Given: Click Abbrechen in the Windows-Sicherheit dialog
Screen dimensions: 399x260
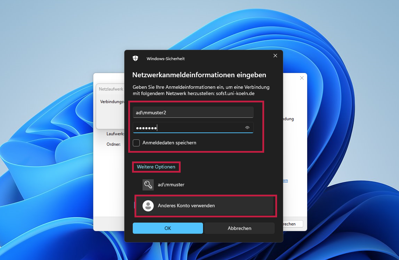Looking at the screenshot, I should [239, 228].
